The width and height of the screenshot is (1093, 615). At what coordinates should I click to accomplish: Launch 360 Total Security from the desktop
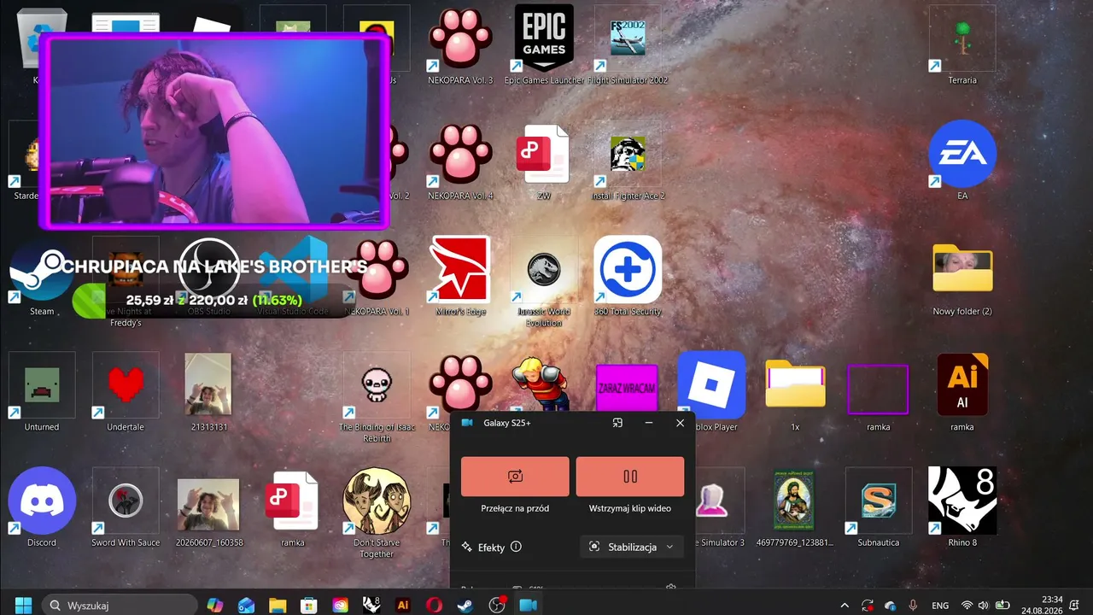pyautogui.click(x=628, y=277)
